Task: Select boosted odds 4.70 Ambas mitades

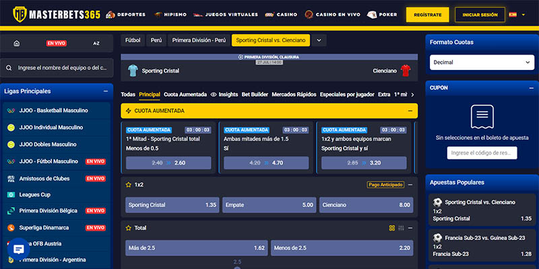Action: [x=266, y=163]
